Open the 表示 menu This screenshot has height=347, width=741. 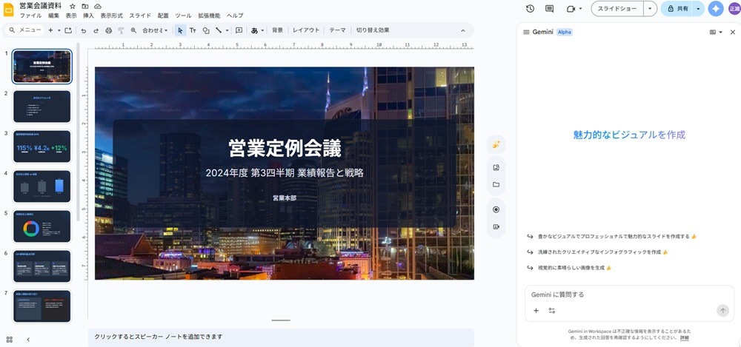pyautogui.click(x=71, y=16)
